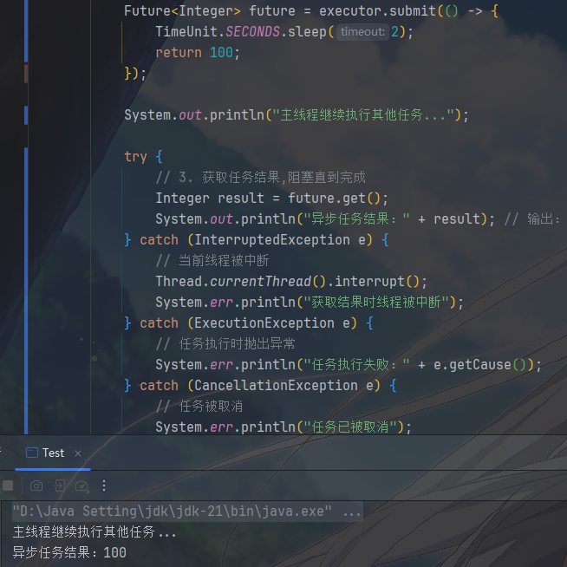Click the profiler gauge icon
This screenshot has height=567, width=567.
point(81,486)
